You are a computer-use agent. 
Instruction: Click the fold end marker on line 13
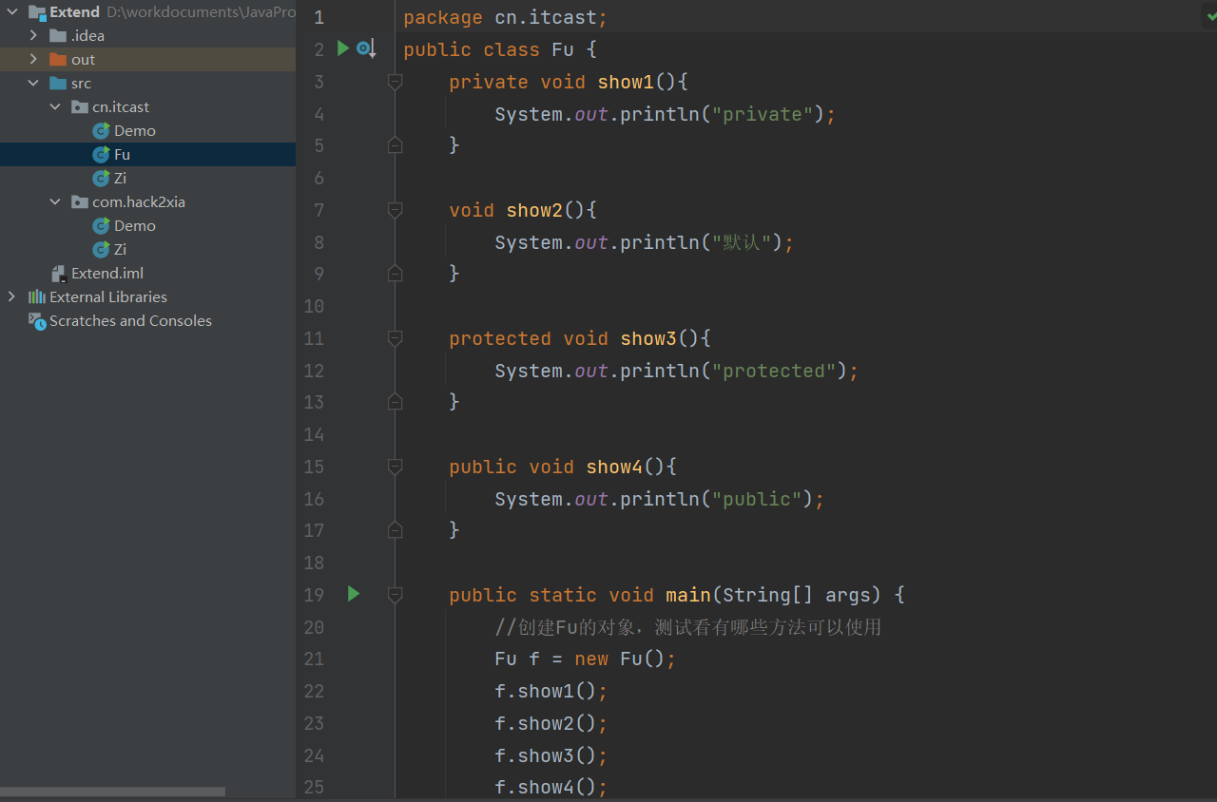click(x=396, y=402)
